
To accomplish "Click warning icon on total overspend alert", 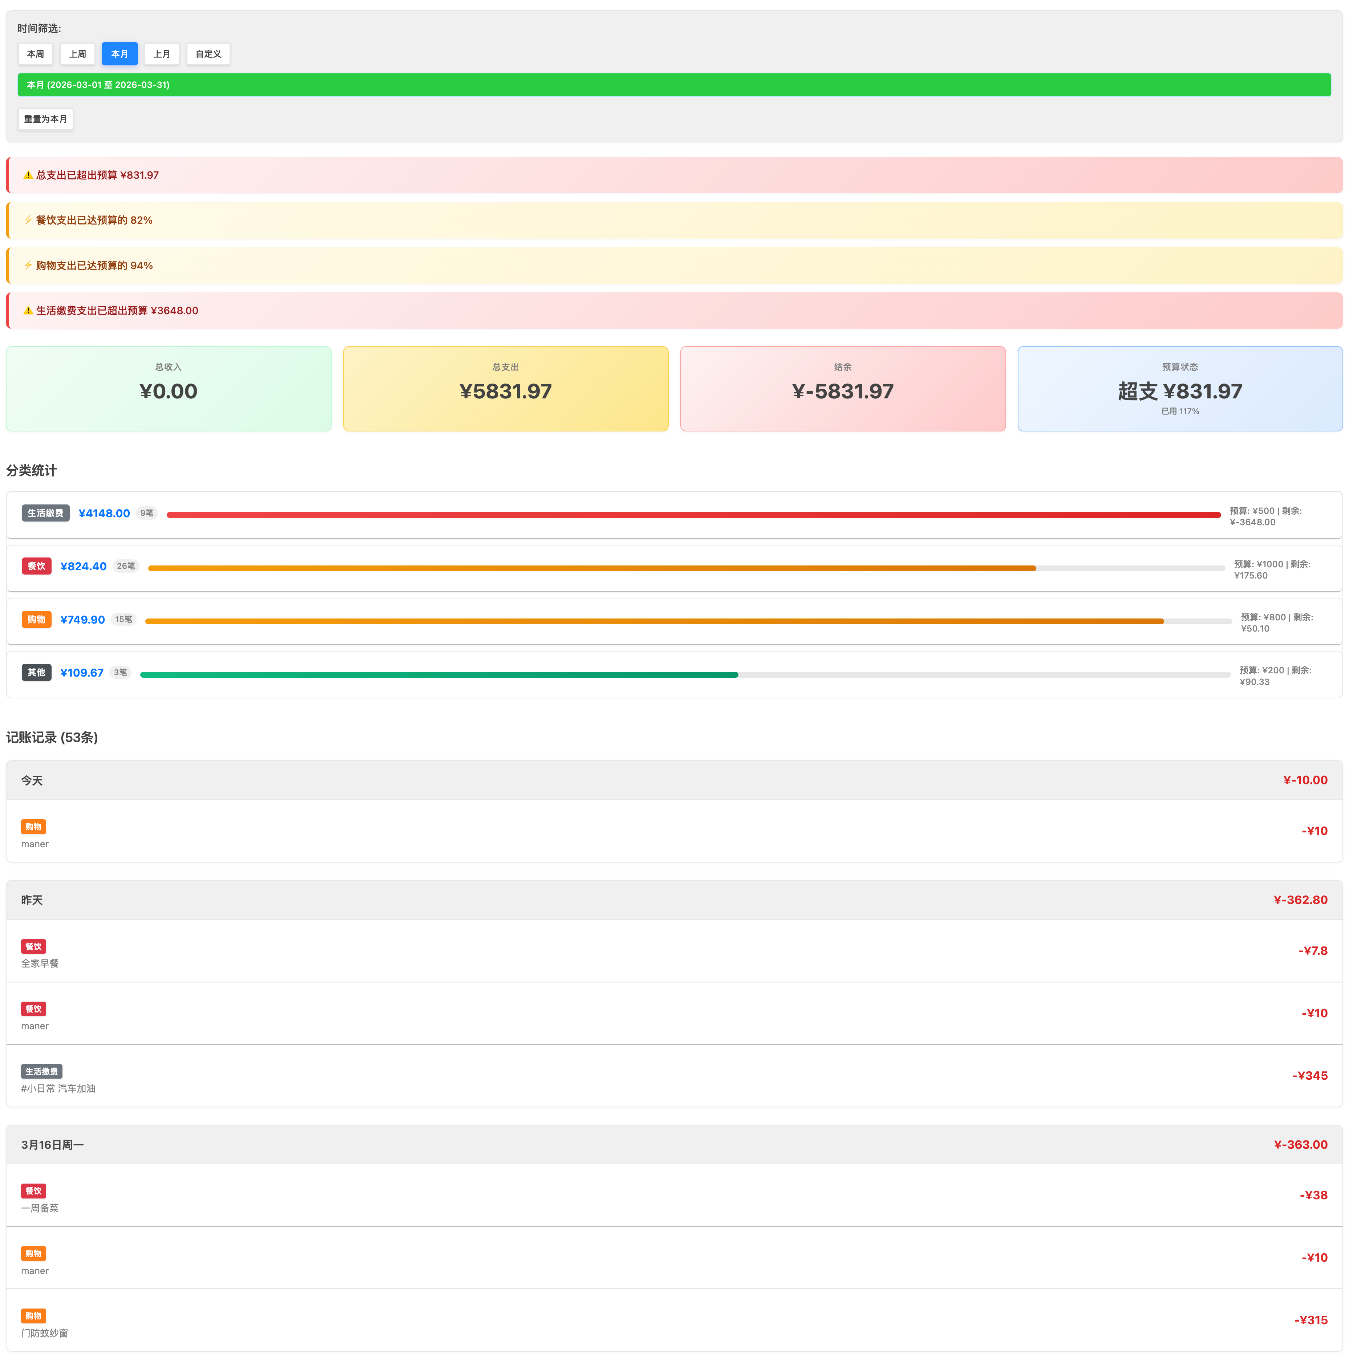I will [28, 175].
